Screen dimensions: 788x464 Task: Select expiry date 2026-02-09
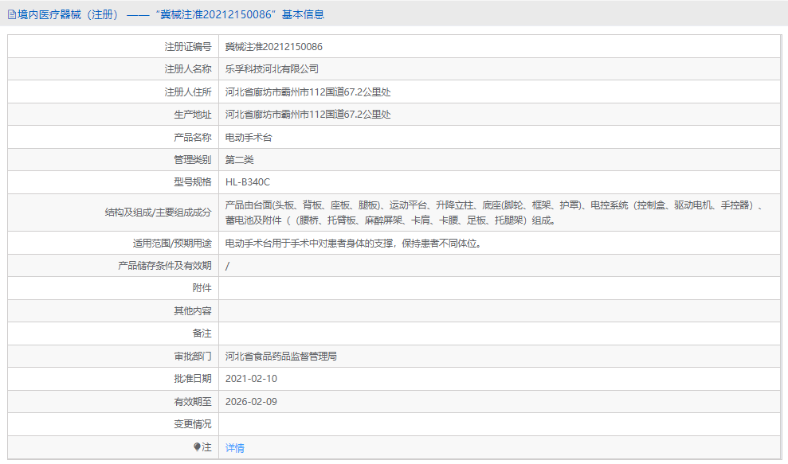pos(251,402)
